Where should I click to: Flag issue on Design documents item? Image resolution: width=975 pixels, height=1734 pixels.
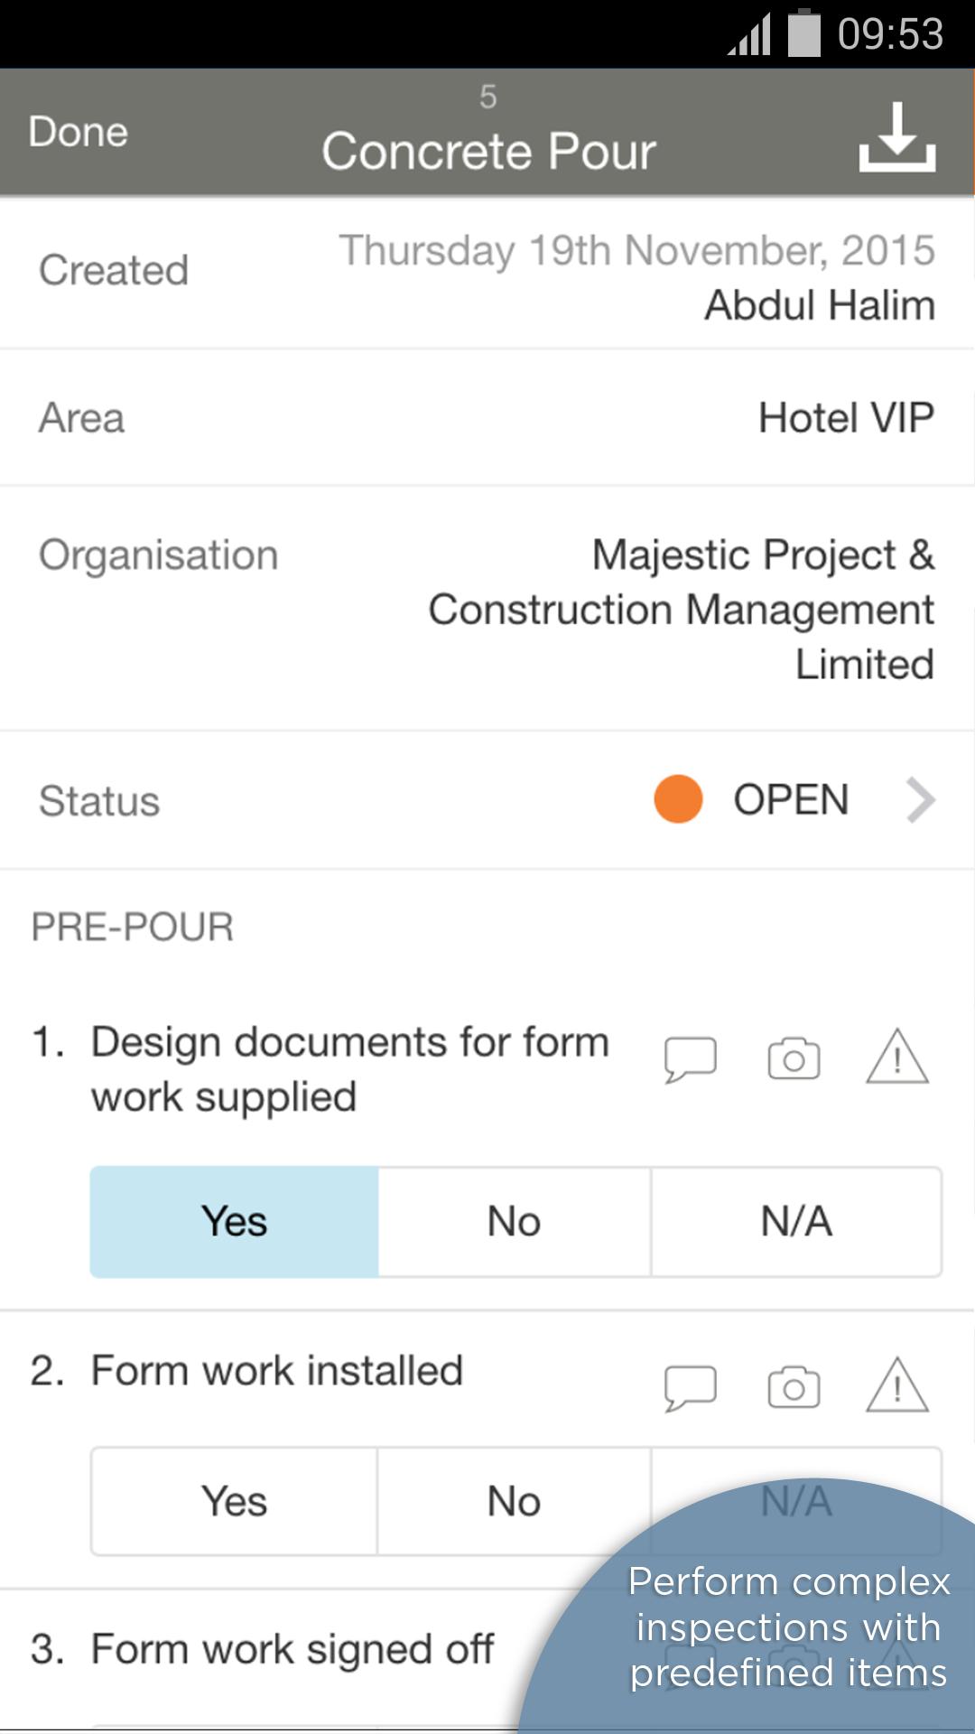[896, 1057]
